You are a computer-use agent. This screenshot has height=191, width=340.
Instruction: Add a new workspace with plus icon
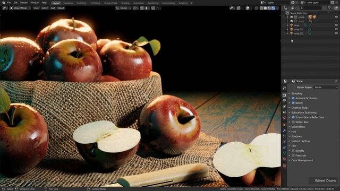(x=191, y=3)
